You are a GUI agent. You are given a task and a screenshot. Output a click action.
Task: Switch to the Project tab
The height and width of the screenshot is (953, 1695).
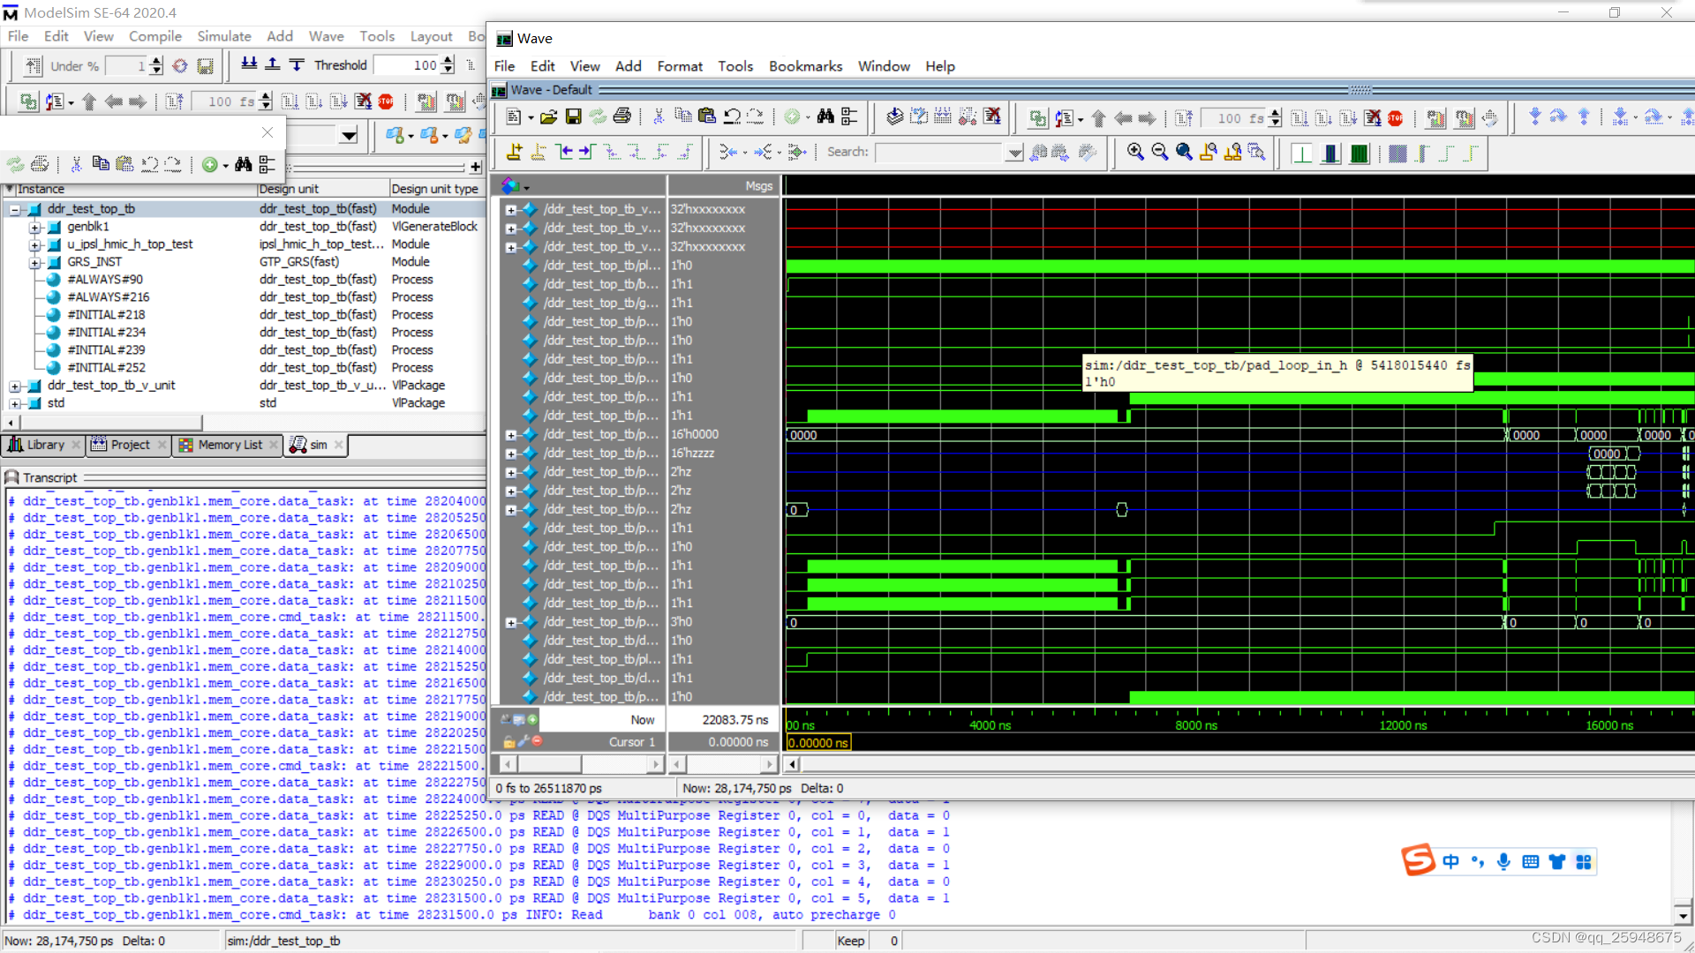pyautogui.click(x=130, y=445)
